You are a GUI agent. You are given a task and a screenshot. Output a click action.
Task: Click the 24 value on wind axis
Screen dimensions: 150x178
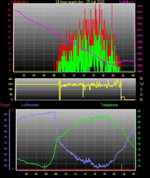[9, 4]
